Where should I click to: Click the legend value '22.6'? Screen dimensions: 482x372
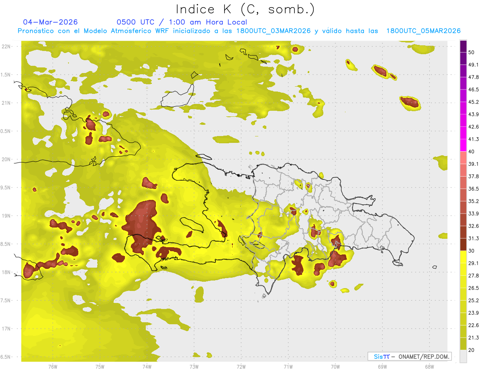tap(474, 325)
